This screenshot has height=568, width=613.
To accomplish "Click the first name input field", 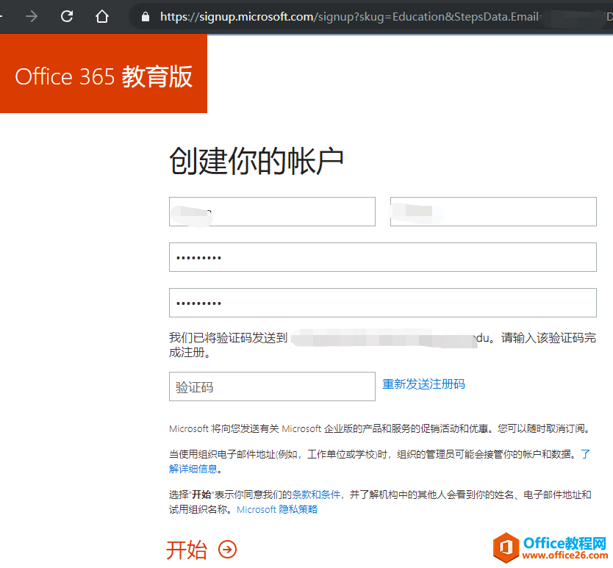I will click(272, 212).
